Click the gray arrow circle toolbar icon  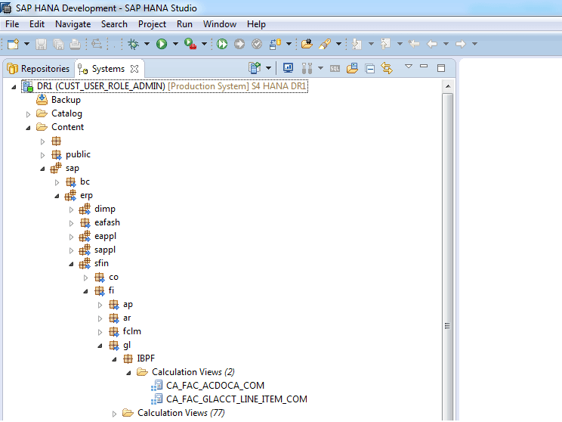(x=239, y=44)
